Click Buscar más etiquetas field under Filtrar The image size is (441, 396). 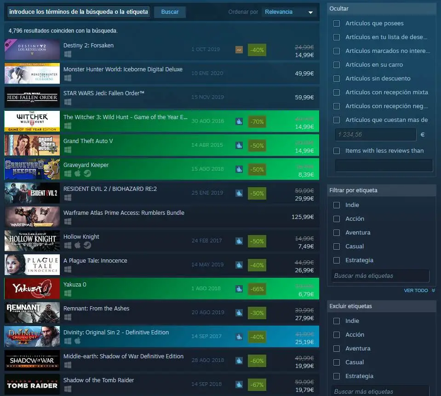pos(380,276)
